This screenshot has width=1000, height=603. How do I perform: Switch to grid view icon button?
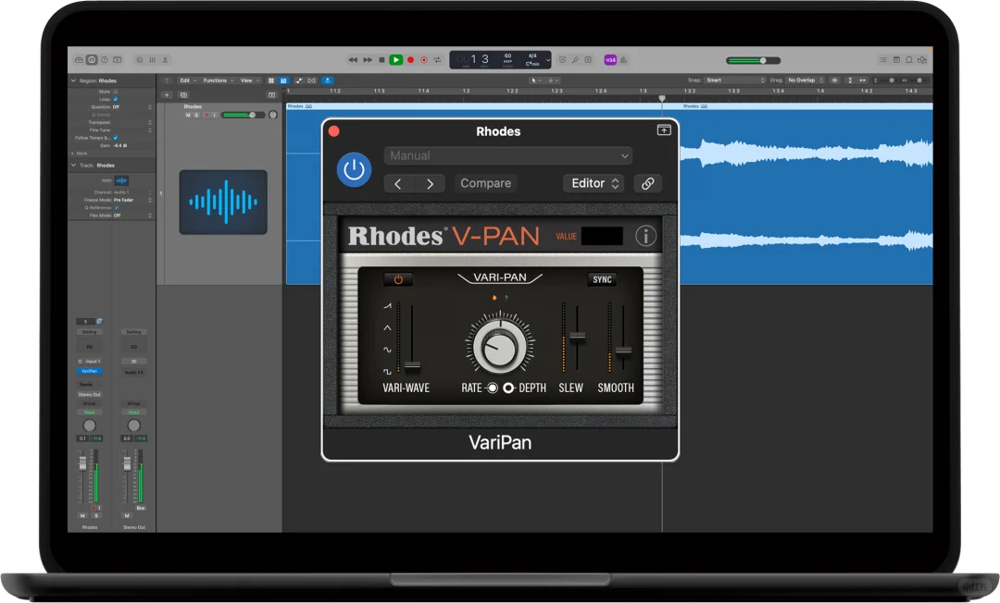[271, 80]
